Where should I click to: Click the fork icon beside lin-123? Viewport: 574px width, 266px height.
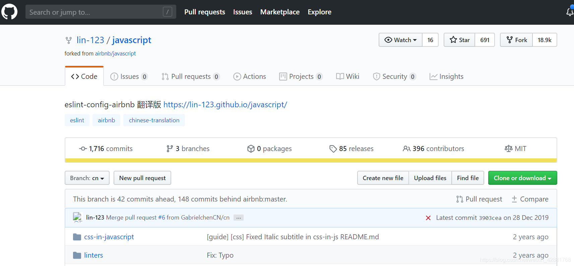(69, 40)
